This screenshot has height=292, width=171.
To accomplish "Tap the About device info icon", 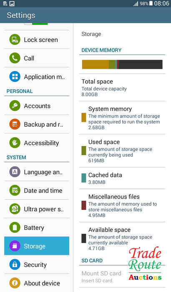I will [15, 283].
